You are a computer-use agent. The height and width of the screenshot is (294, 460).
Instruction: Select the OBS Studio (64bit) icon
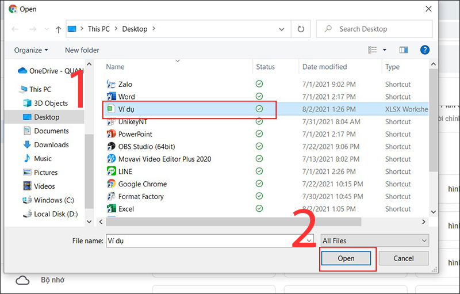pos(111,146)
